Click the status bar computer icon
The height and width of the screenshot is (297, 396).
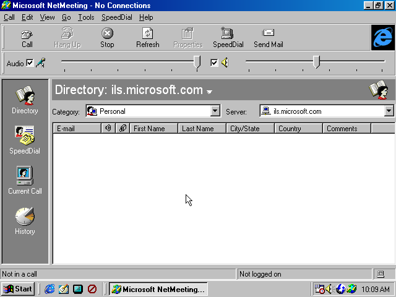(x=381, y=274)
